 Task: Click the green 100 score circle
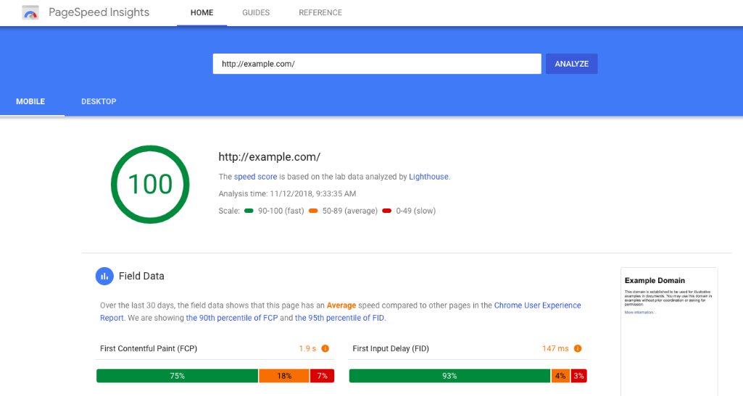(x=150, y=184)
